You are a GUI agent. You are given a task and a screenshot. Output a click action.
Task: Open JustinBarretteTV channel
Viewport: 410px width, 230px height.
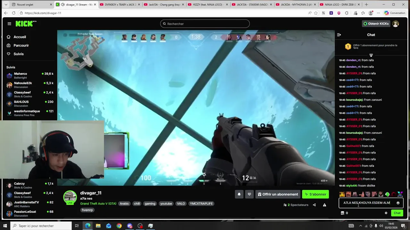pos(30,204)
